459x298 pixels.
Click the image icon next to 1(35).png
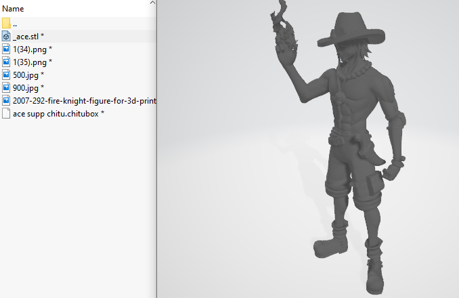pyautogui.click(x=6, y=62)
